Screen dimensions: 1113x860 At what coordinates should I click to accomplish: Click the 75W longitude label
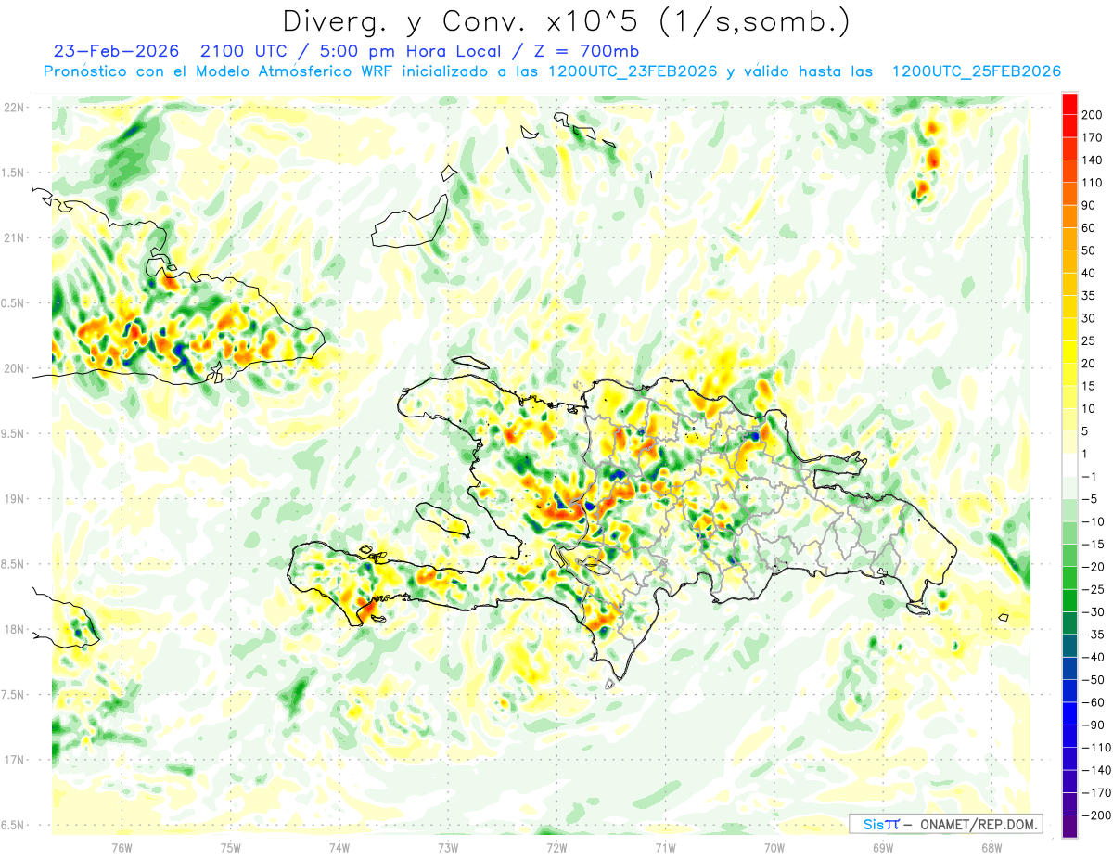tap(231, 848)
